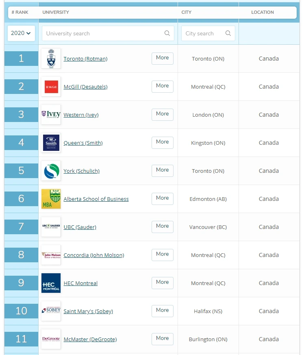Screen dimensions: 306x355
Task: Click the magnifier icon in University search
Action: pyautogui.click(x=167, y=33)
